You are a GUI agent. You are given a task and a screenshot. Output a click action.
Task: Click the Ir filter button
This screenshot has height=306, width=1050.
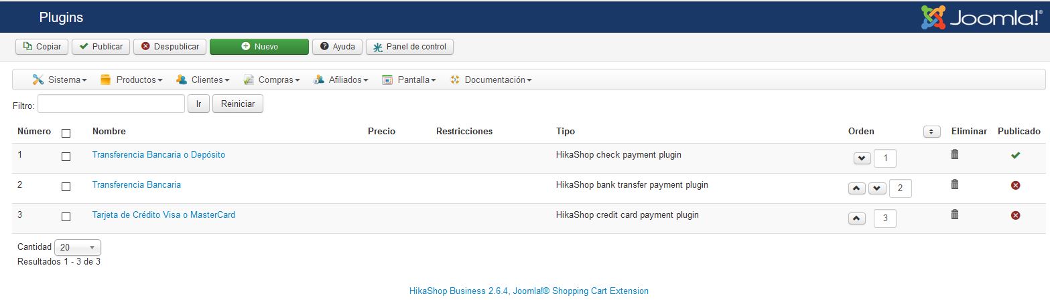click(x=198, y=104)
